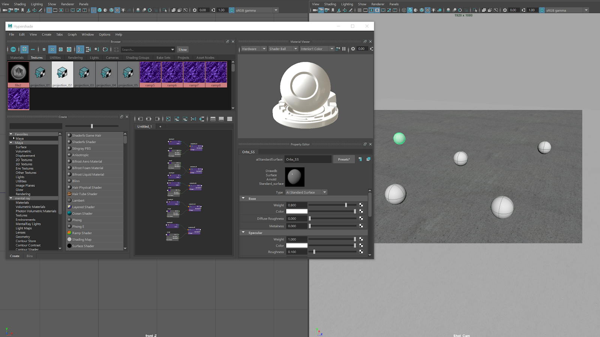Select the input and output connections graph icon

point(148,119)
